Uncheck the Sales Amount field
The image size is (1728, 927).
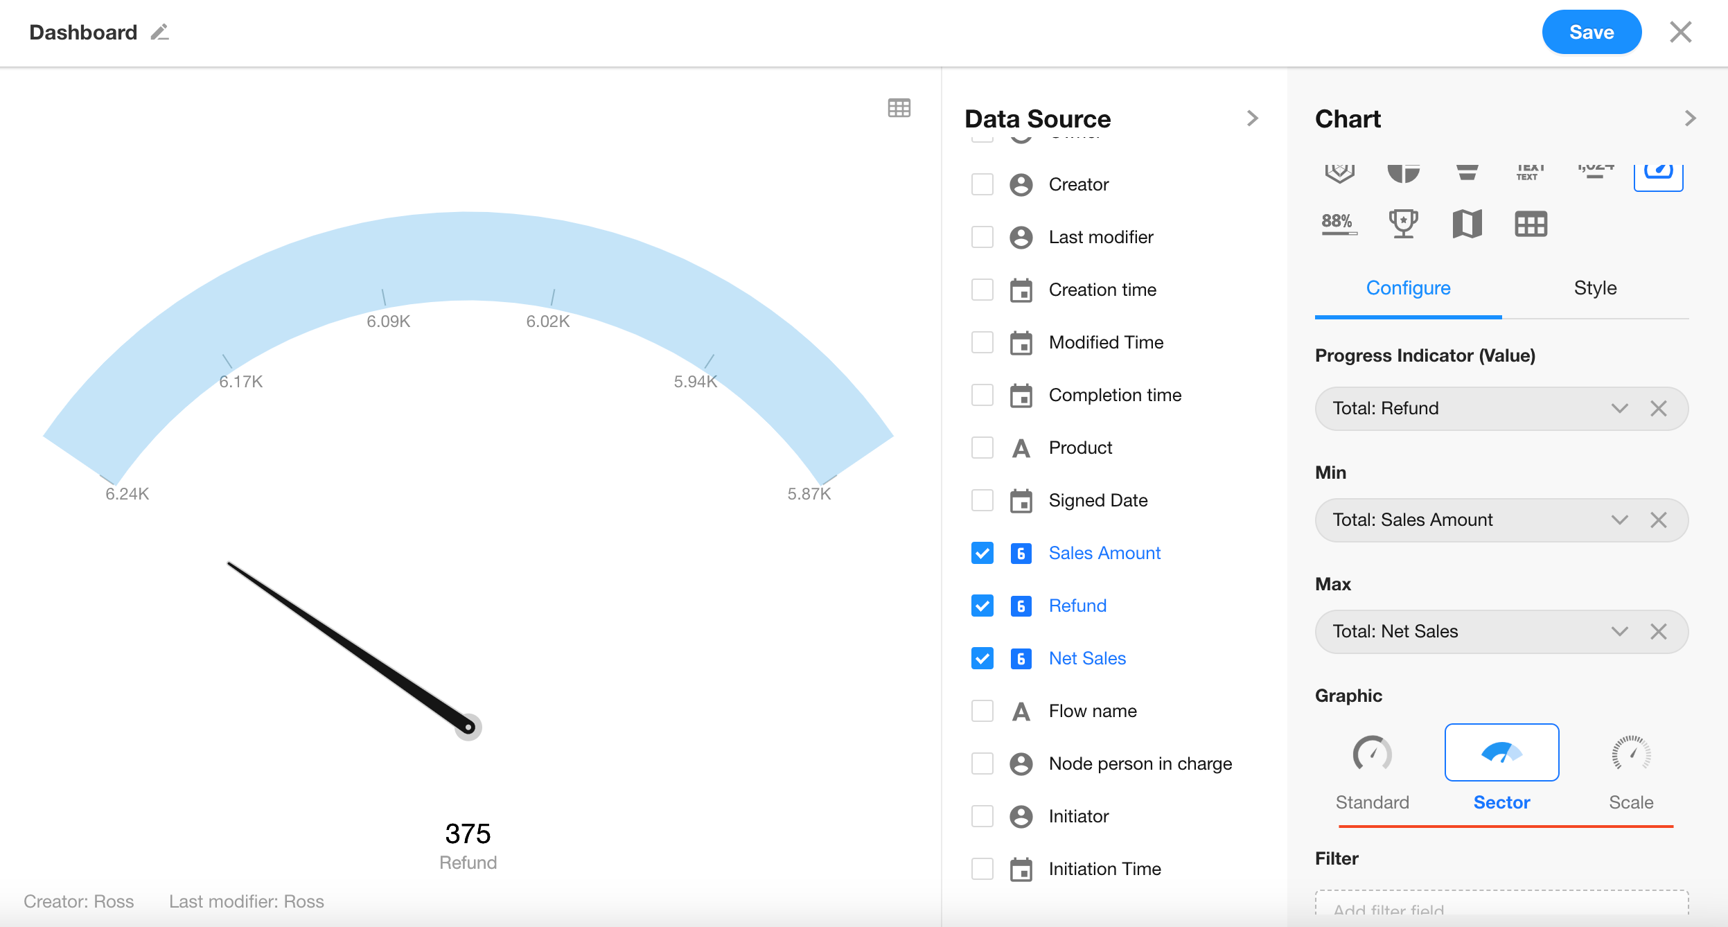point(982,553)
